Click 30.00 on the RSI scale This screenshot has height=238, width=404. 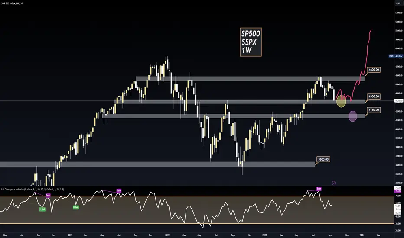[x=398, y=224]
